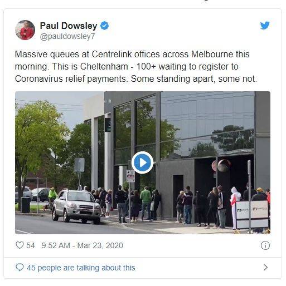Click the circled info icon
The width and height of the screenshot is (286, 286).
[265, 245]
